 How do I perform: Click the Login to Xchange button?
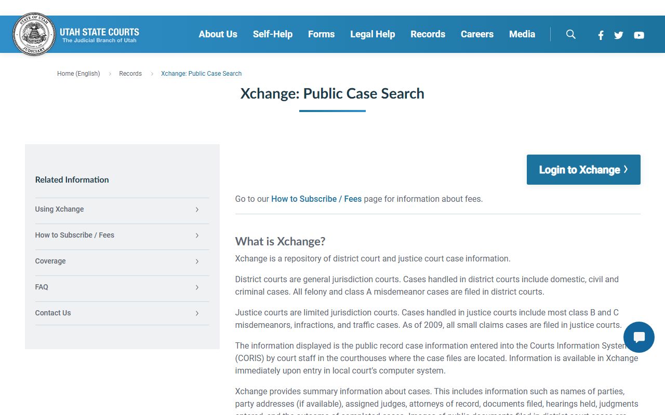[x=583, y=170]
